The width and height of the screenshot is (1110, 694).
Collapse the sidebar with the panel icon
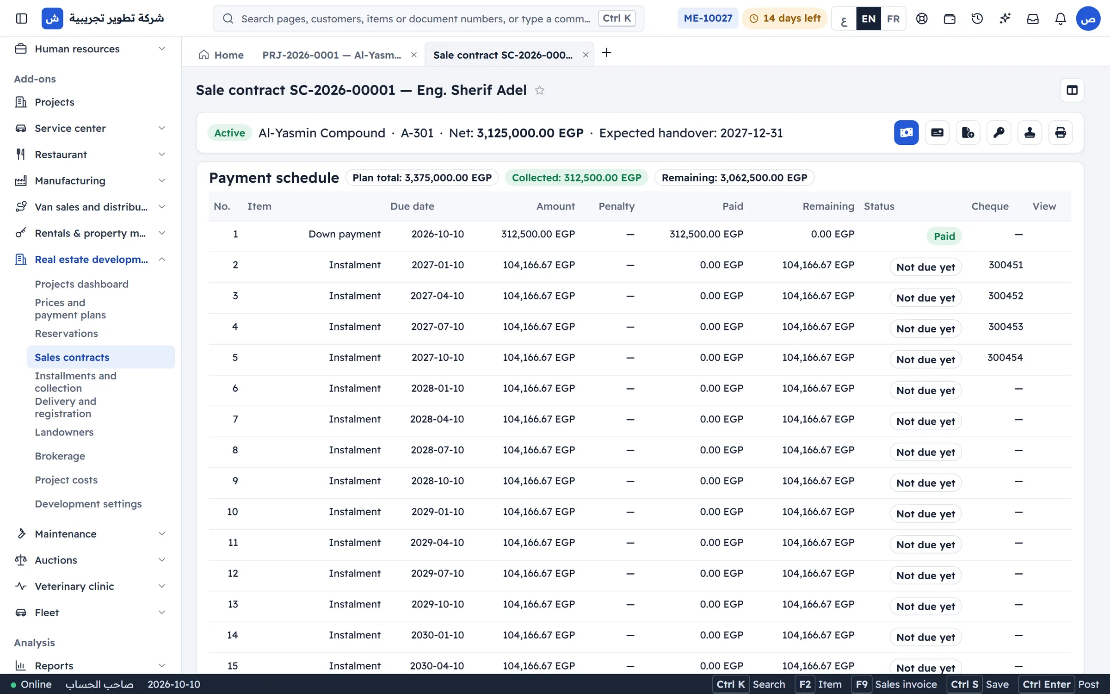[21, 19]
